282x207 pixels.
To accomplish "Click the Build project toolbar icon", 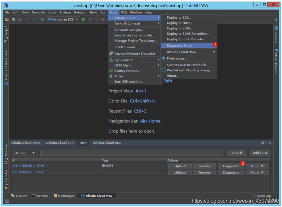I will click(43, 20).
